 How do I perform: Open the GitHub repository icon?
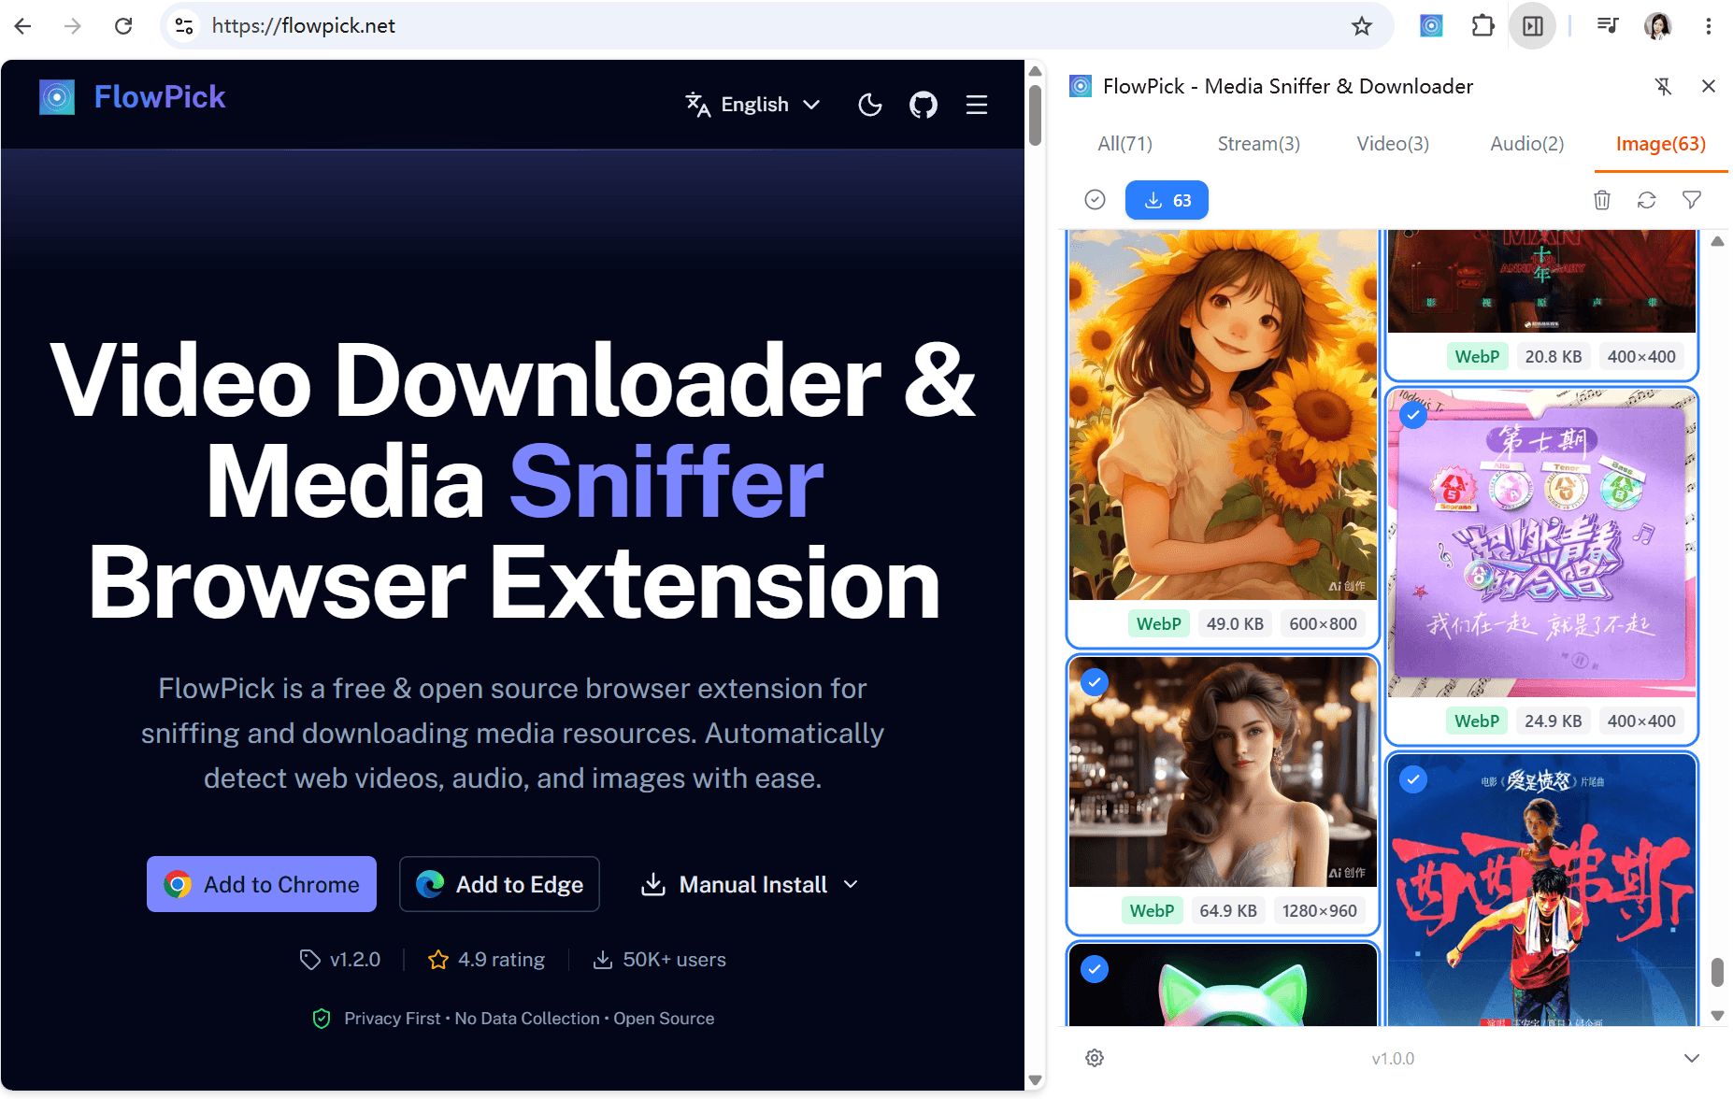click(x=924, y=105)
